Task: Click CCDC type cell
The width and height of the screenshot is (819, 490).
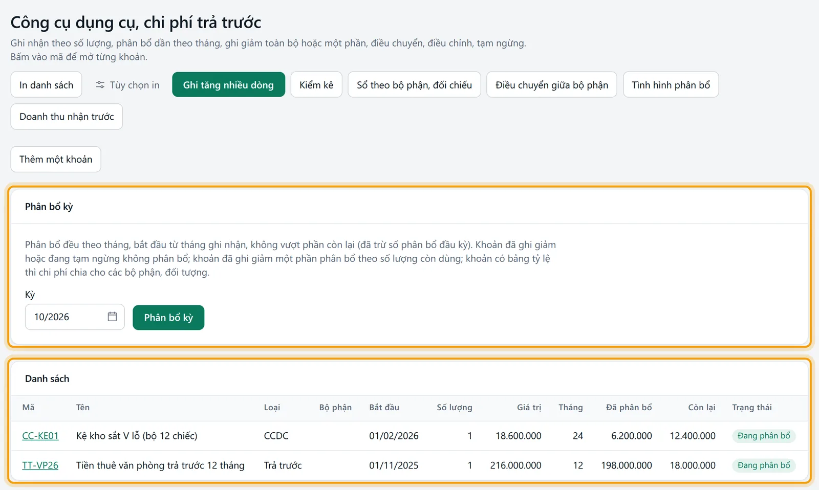Action: coord(276,436)
